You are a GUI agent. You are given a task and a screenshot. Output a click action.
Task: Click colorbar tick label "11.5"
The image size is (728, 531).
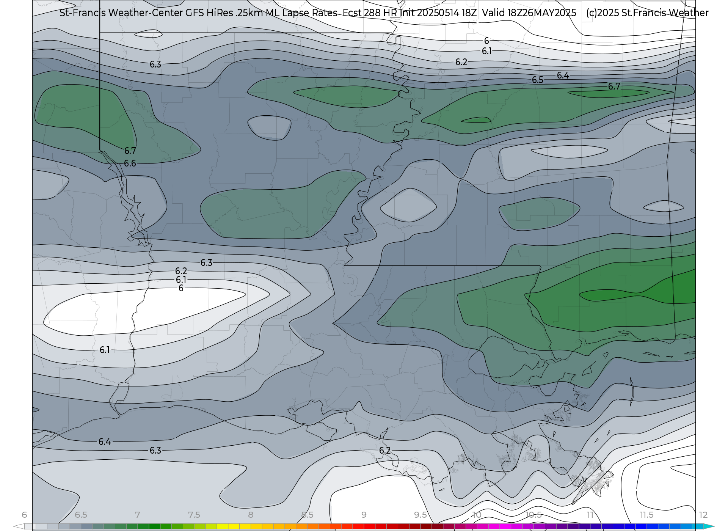tap(646, 515)
